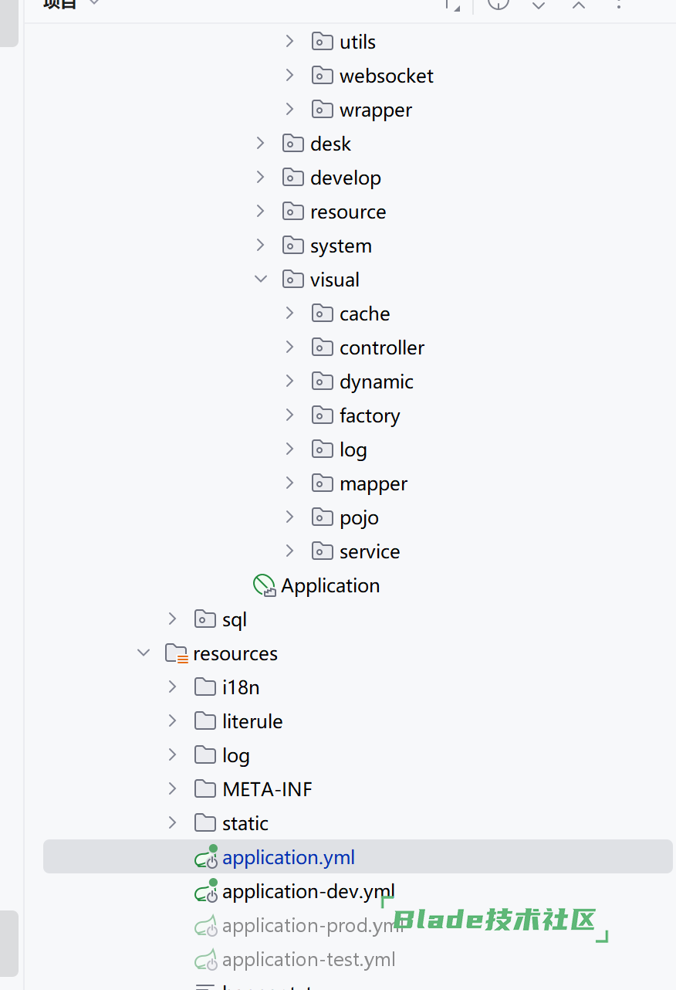Click the application.yml Spring config icon

pyautogui.click(x=206, y=857)
